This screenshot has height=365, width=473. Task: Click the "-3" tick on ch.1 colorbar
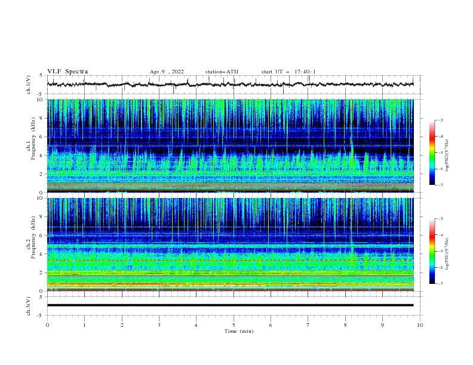441,120
